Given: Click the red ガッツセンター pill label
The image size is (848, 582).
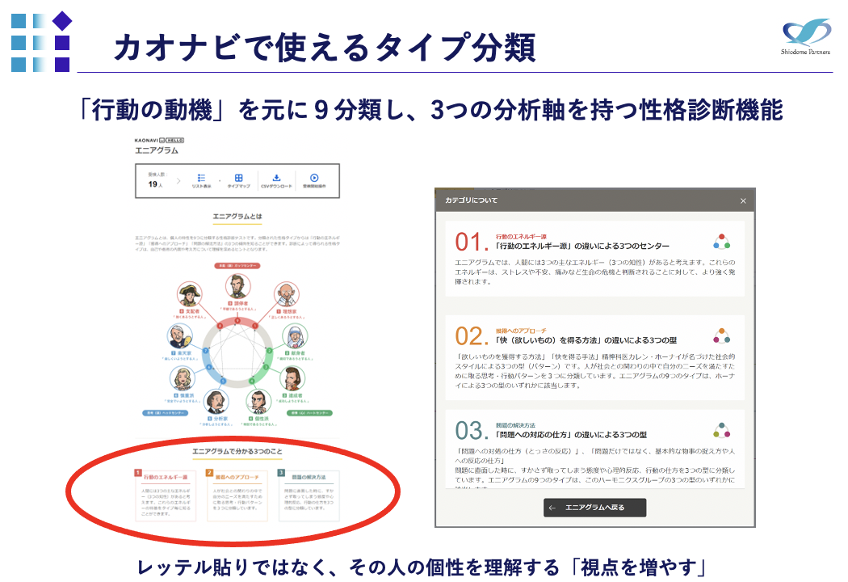Looking at the screenshot, I should (x=237, y=266).
